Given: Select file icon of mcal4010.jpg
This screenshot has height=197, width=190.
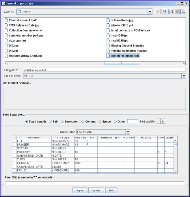Looking at the screenshot, I should 108,35.
